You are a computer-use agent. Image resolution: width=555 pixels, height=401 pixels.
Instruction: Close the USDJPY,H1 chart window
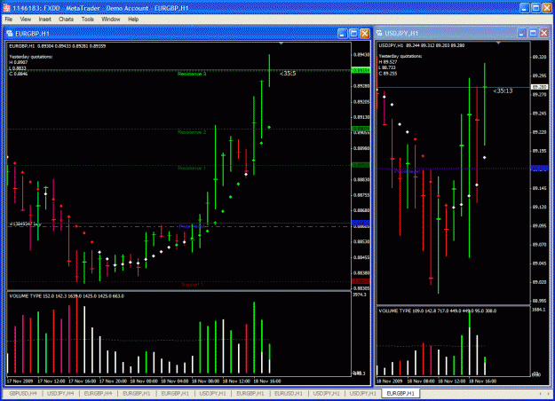click(544, 33)
